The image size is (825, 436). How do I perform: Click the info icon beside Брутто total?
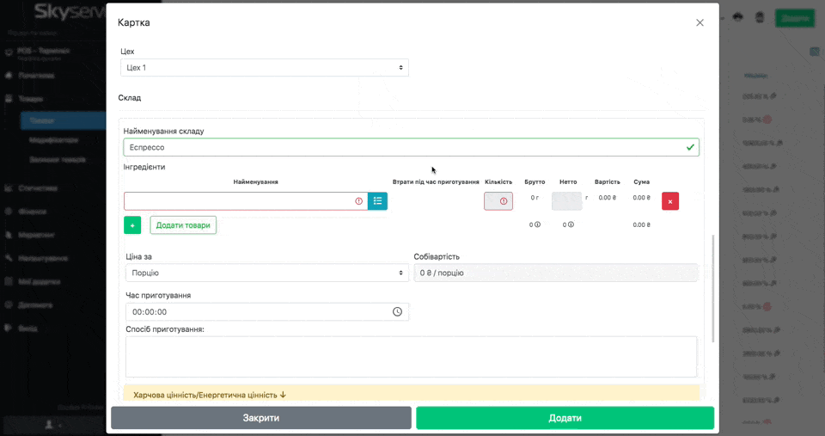(x=537, y=225)
